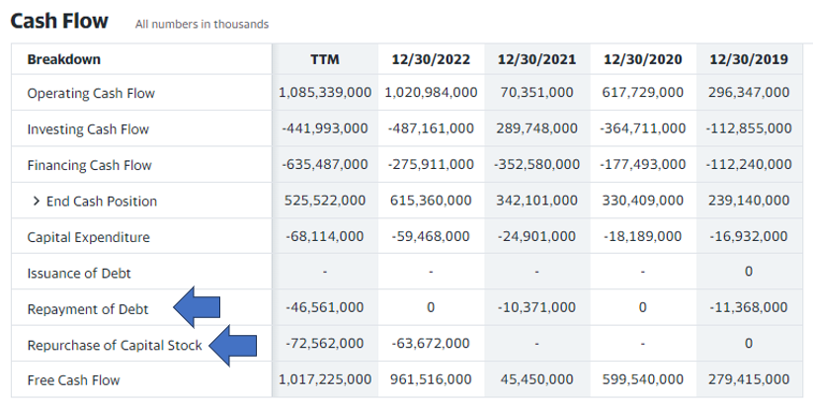Click 2022 stock repurchase -63,672,000
Viewport: 814px width, 409px height.
[x=431, y=344]
